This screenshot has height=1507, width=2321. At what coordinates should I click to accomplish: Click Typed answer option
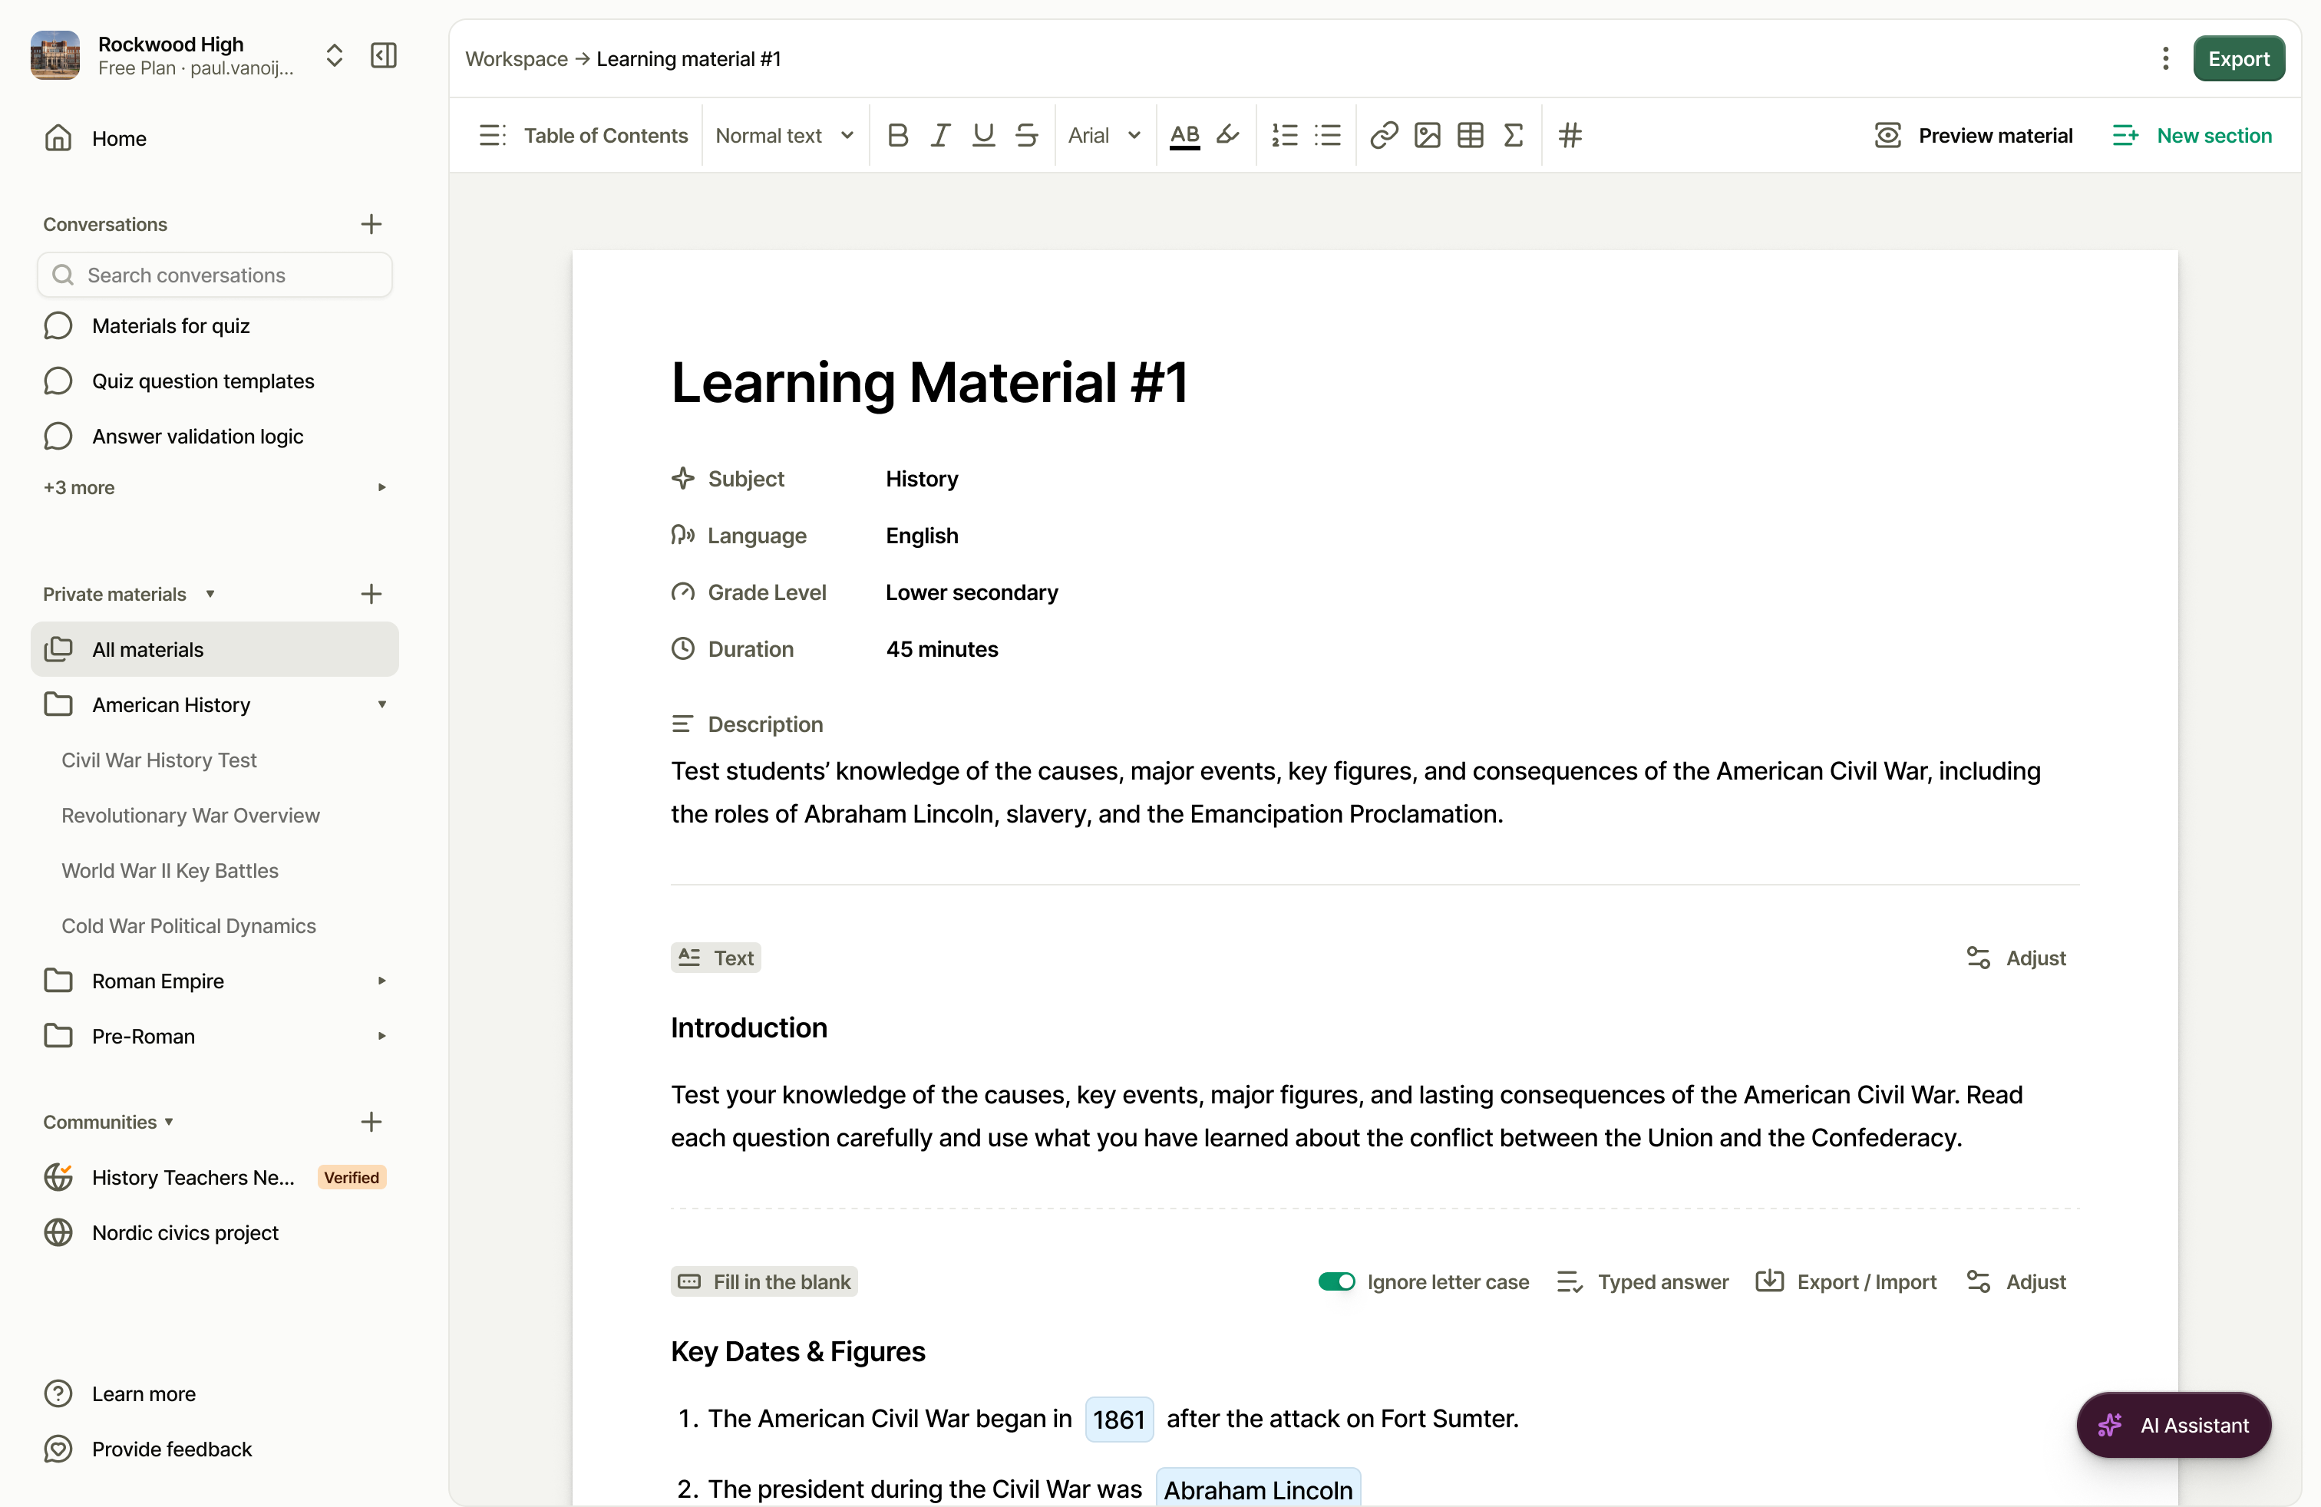(1643, 1282)
